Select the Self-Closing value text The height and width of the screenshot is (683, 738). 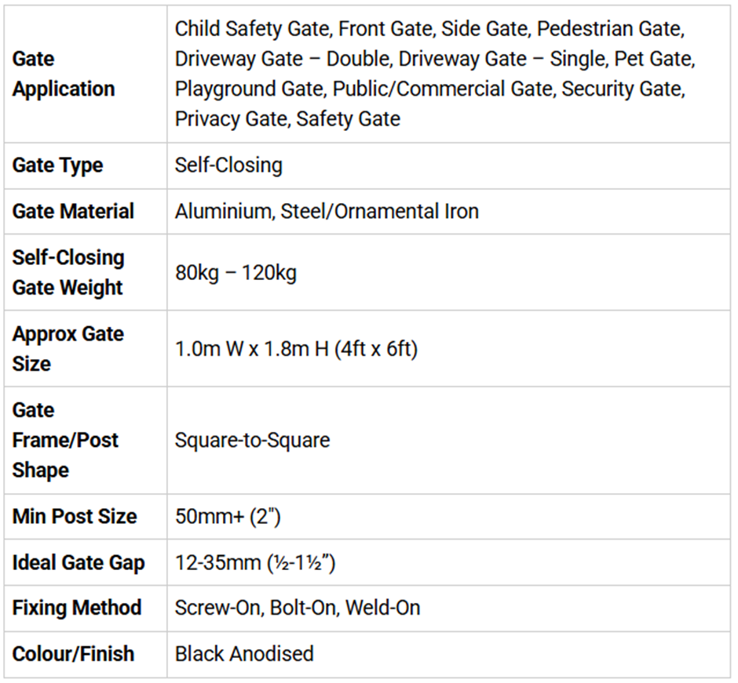(228, 165)
